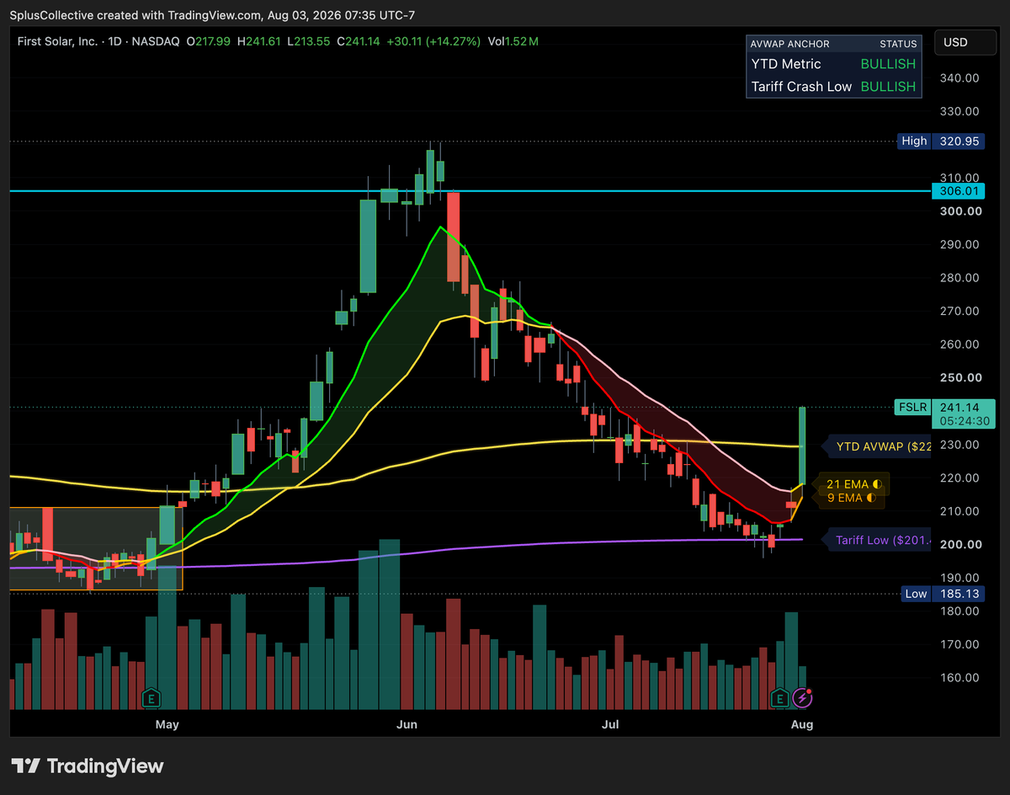This screenshot has height=795, width=1010.
Task: Click the +30.11 (+14.27%) change value
Action: click(435, 40)
